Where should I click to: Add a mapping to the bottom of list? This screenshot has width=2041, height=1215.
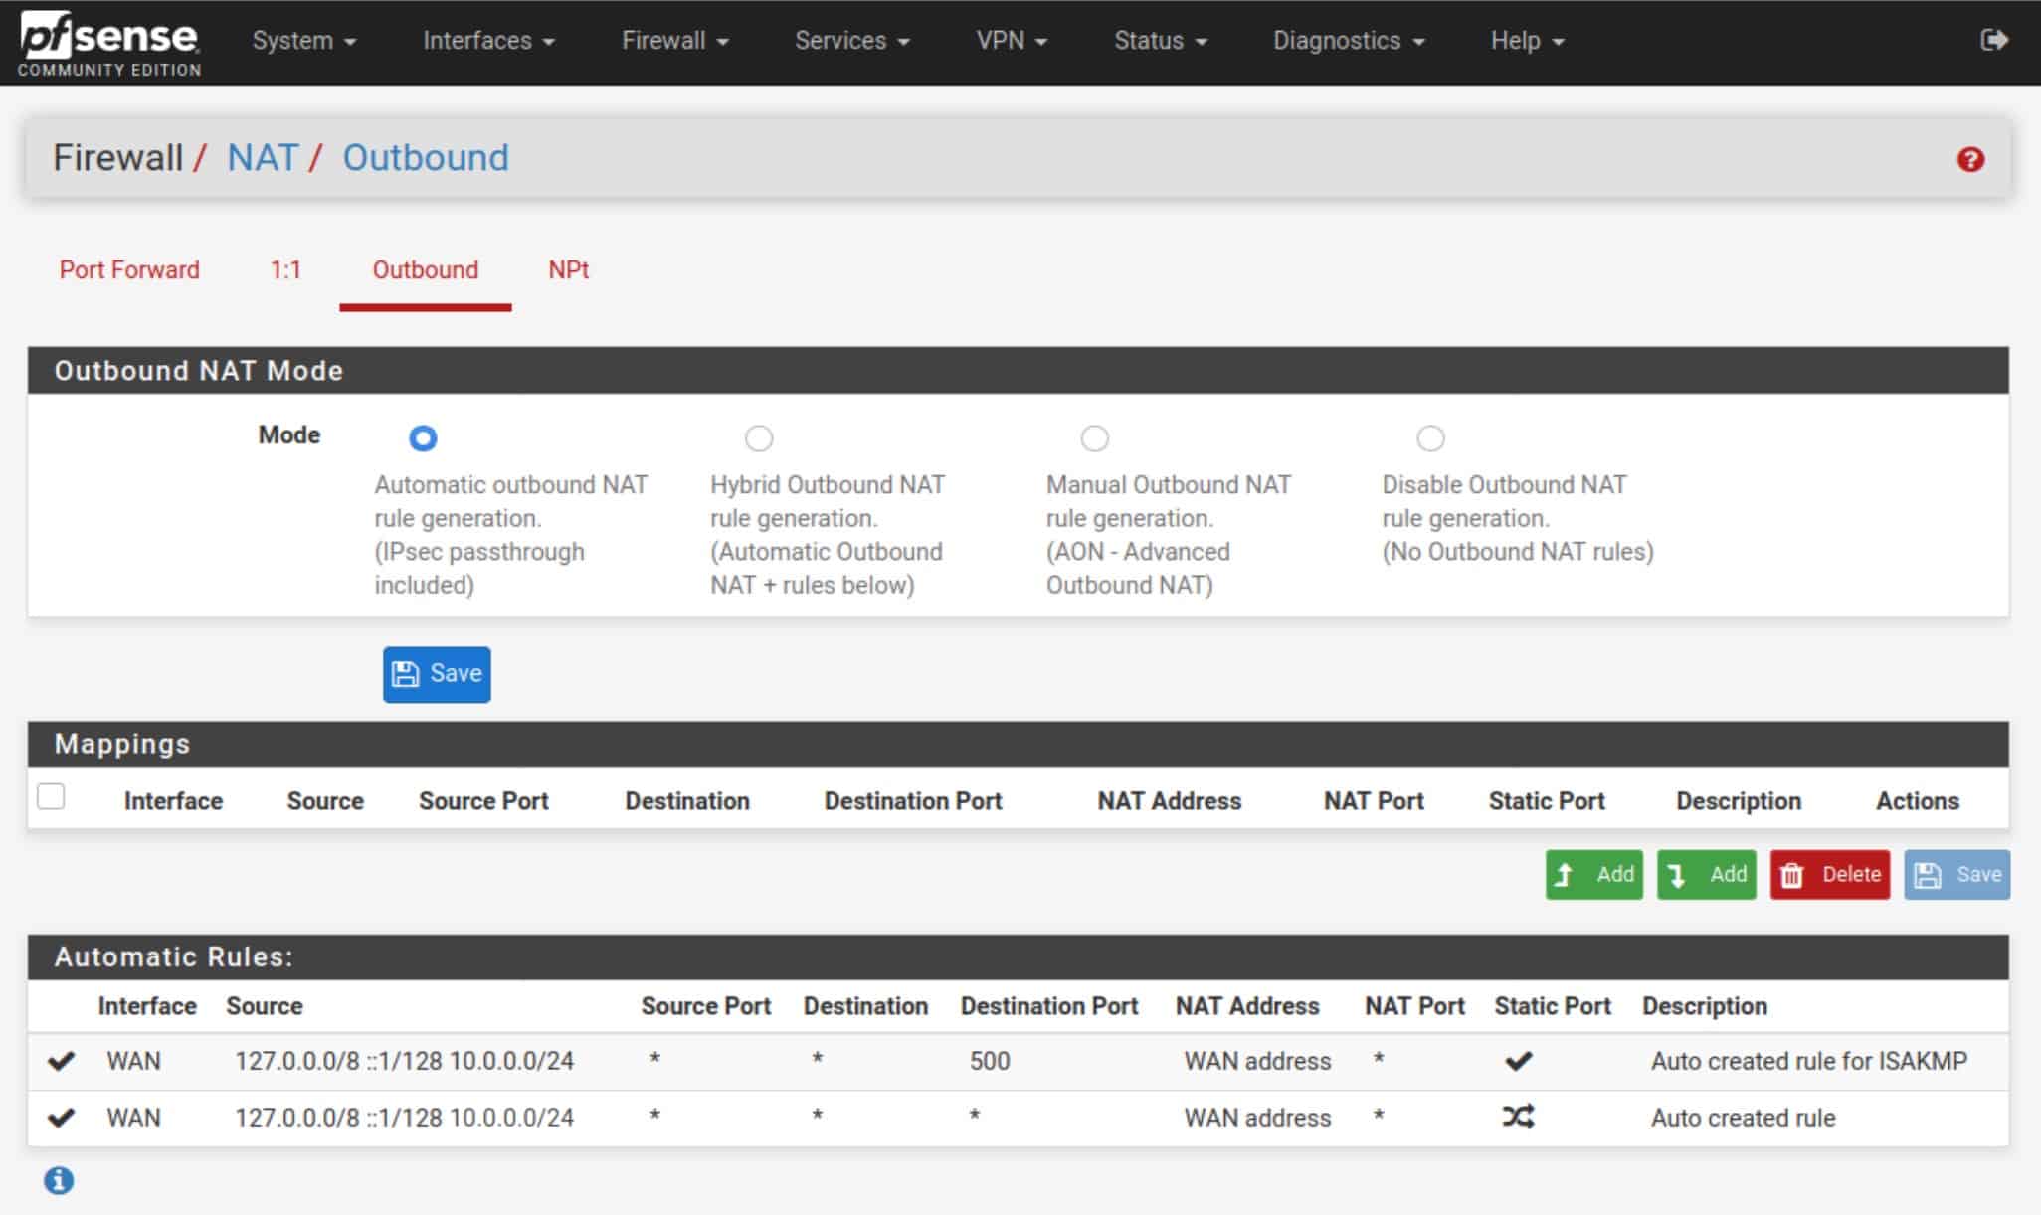1706,874
